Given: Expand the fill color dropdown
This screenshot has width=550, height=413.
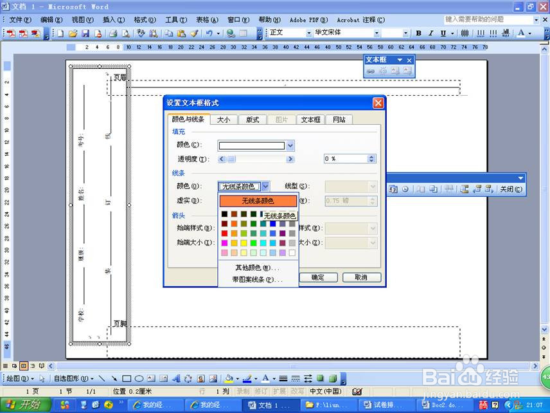Looking at the screenshot, I should [290, 145].
